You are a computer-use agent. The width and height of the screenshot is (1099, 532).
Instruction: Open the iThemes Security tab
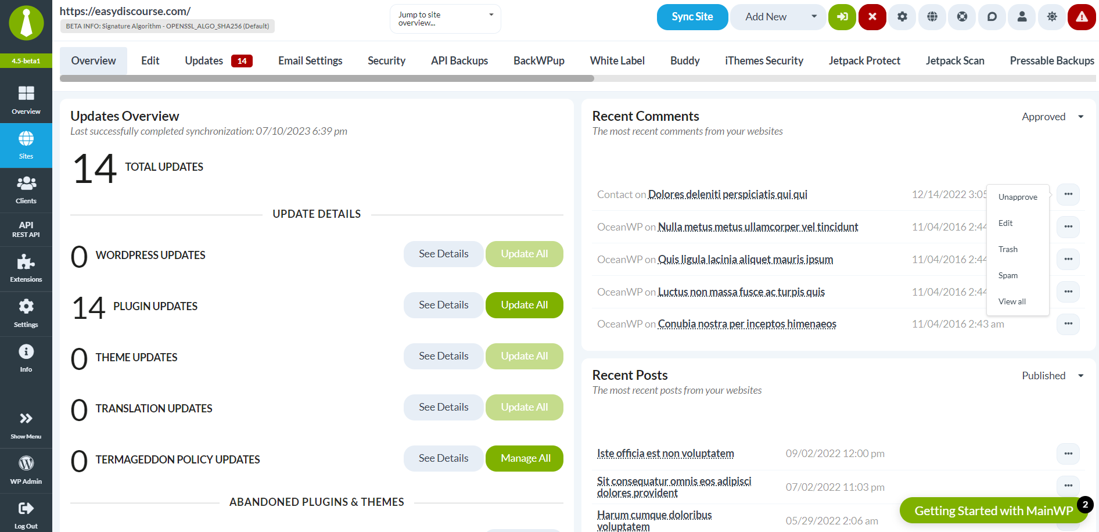point(764,60)
